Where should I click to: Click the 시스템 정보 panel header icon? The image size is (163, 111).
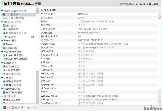[42, 10]
